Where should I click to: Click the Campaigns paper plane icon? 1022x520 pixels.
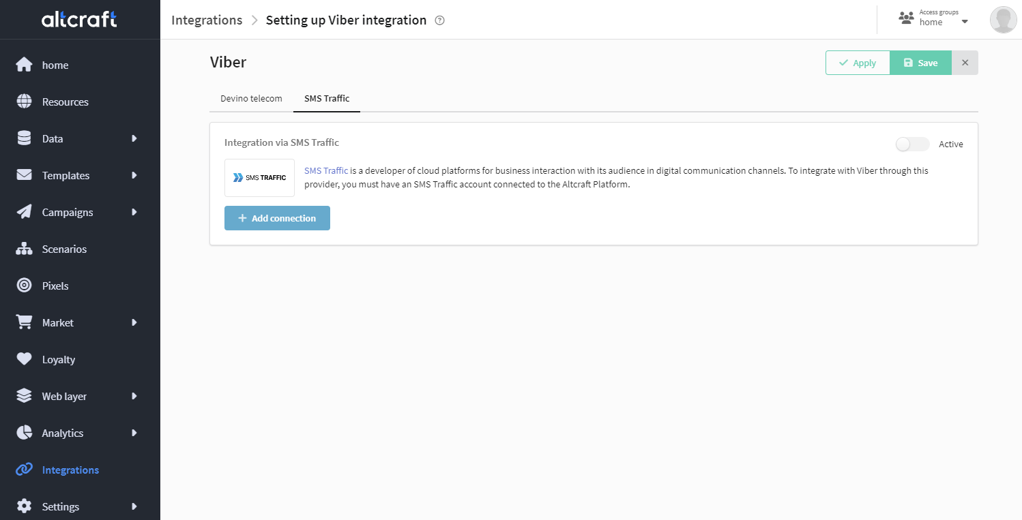[x=25, y=212]
